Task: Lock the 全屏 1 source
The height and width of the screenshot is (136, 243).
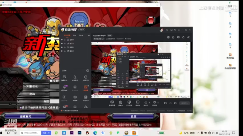Action: (x=65, y=40)
